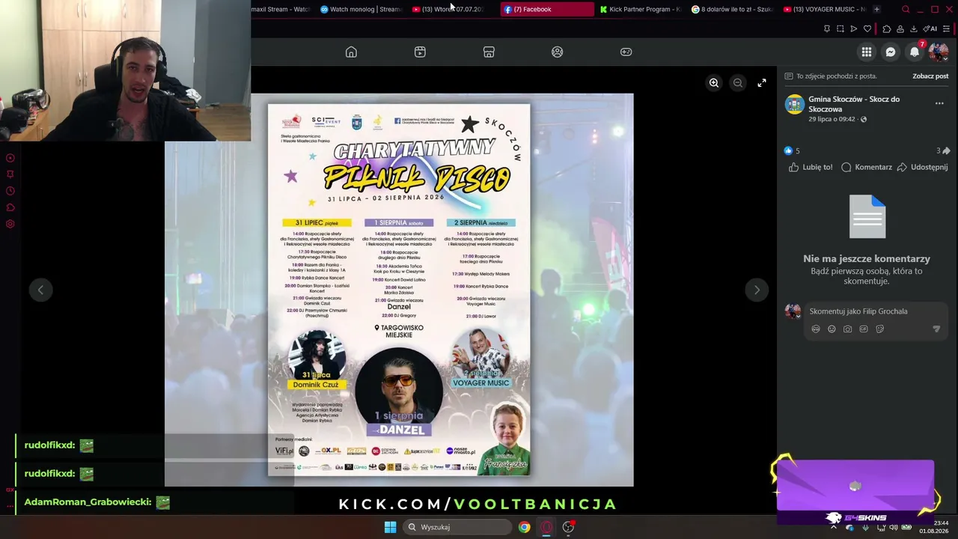
Task: Zoom in on the photo
Action: (714, 83)
